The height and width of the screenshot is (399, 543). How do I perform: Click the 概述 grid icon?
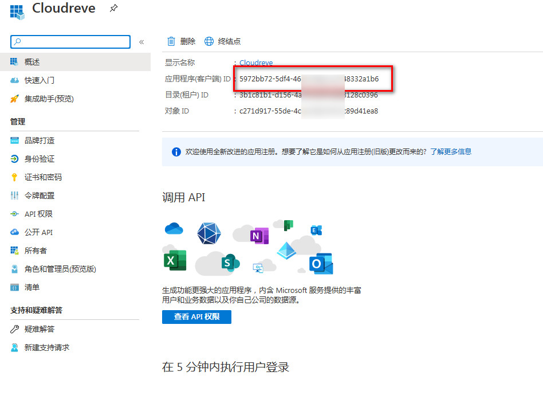[14, 62]
